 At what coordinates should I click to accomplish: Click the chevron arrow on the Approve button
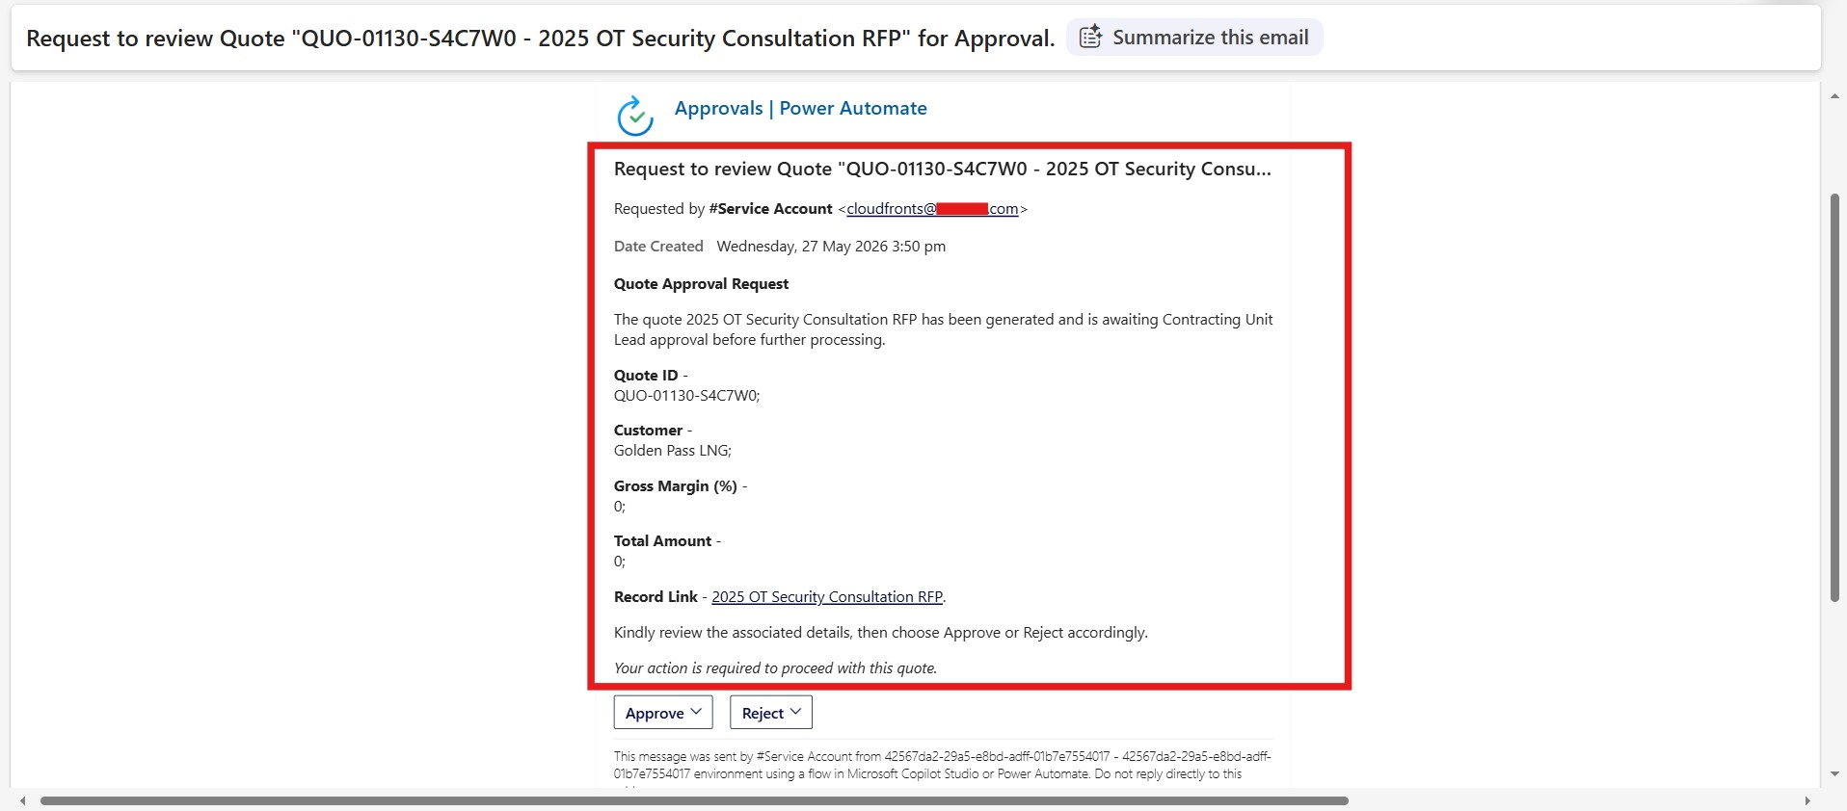tap(696, 712)
